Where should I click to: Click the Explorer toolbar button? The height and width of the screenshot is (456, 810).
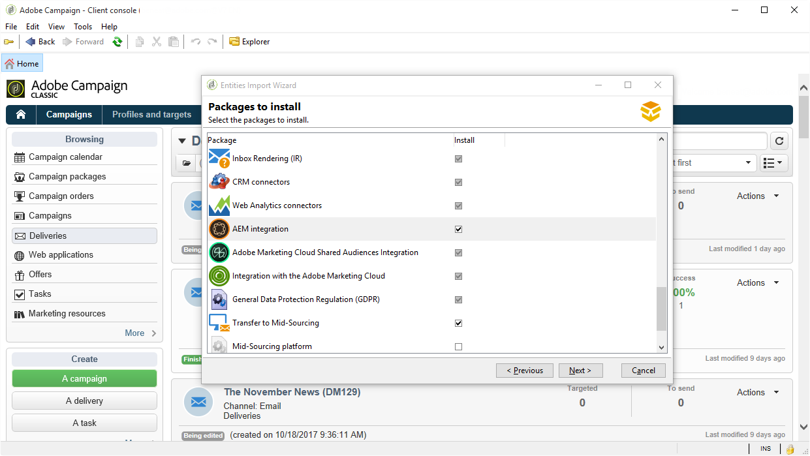coord(249,42)
